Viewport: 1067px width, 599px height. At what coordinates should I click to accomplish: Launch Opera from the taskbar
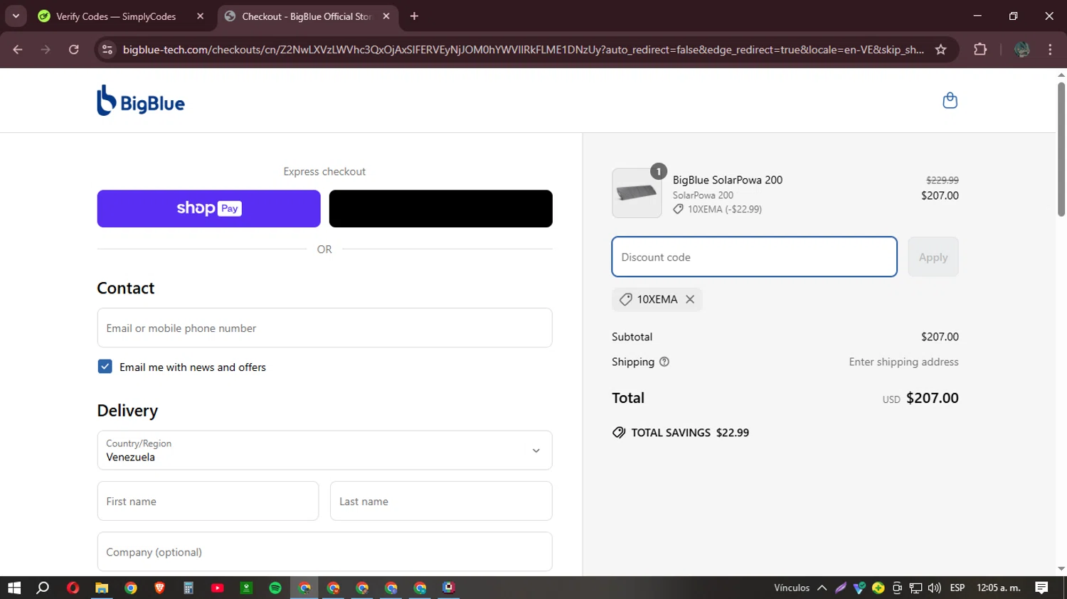coord(73,588)
